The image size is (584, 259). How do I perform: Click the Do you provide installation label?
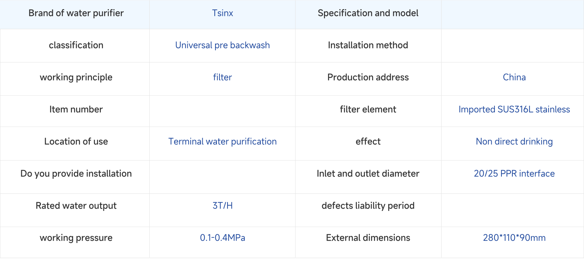pos(76,174)
